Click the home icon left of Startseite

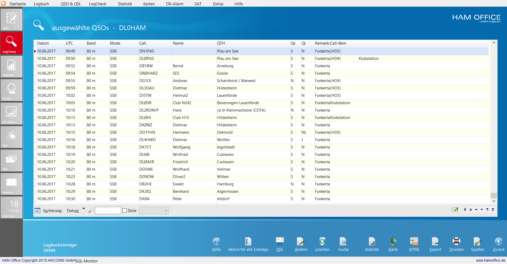click(x=3, y=3)
